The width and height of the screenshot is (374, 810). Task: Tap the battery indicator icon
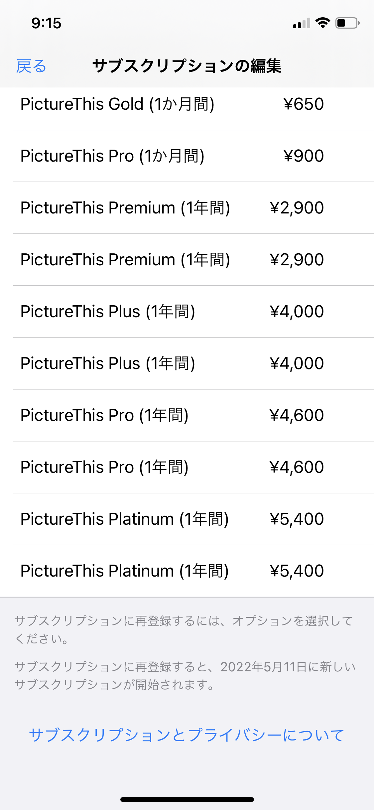[x=347, y=23]
